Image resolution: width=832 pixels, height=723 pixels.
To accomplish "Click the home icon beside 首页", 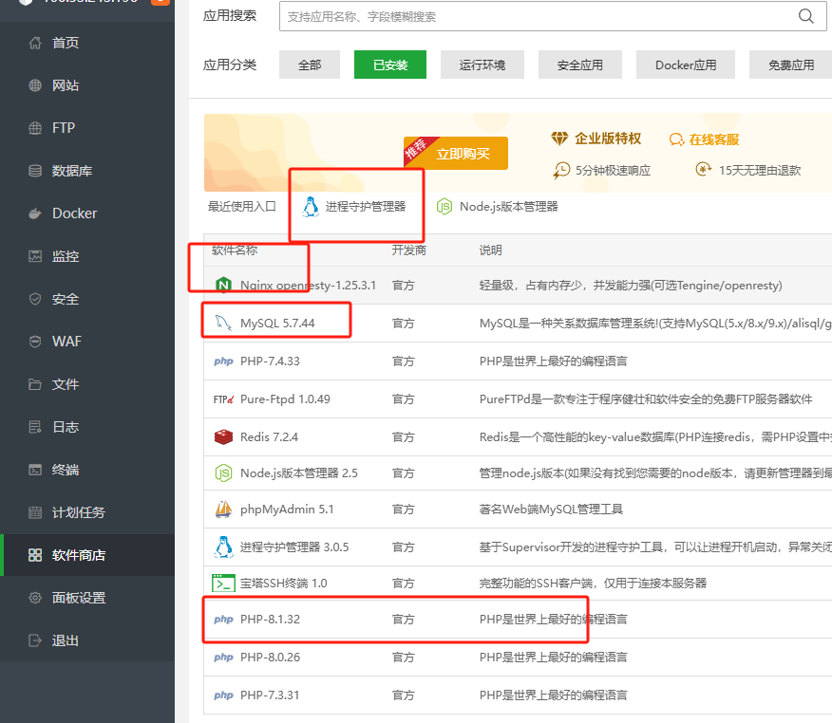I will pyautogui.click(x=35, y=43).
